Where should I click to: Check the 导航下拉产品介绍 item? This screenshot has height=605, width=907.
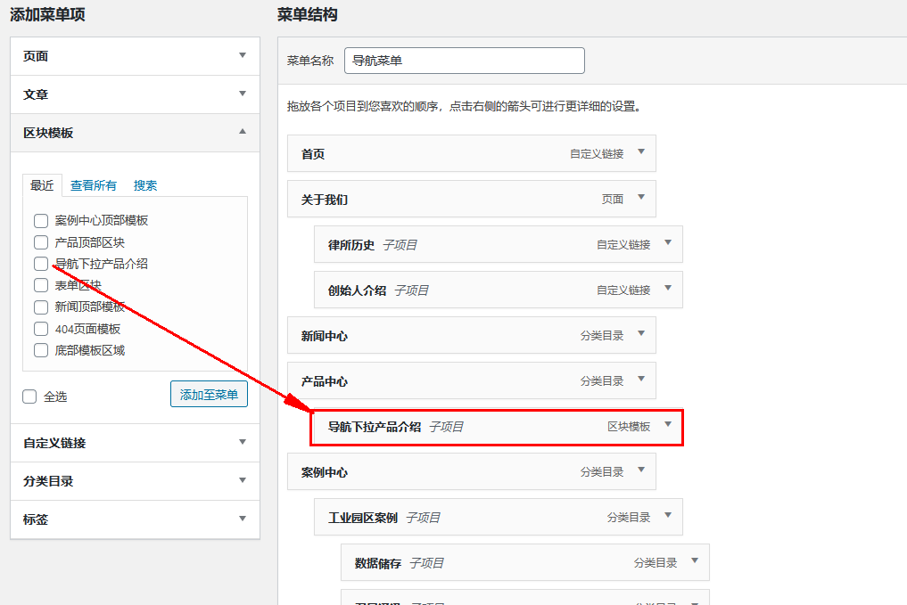40,264
